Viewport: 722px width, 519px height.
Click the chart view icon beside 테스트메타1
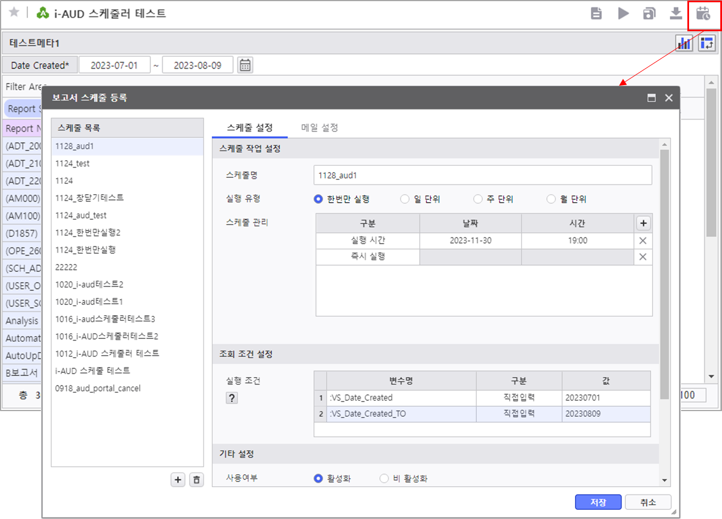(x=684, y=43)
